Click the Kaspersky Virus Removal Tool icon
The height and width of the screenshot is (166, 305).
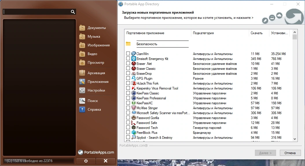tap(133, 88)
